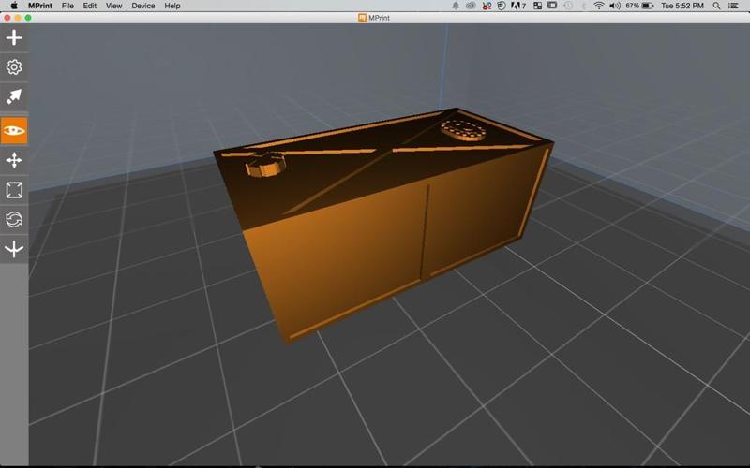The width and height of the screenshot is (750, 468).
Task: Open Creative Cloud menu bar icon
Action: pyautogui.click(x=471, y=6)
